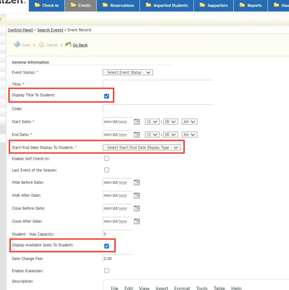Open editor Help menu

[x=236, y=288]
